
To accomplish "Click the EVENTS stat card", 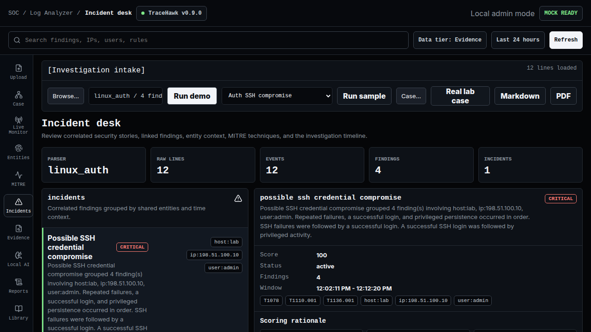I will pyautogui.click(x=312, y=165).
